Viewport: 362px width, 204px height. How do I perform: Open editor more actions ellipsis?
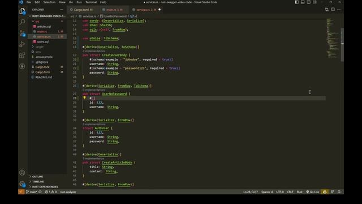click(x=339, y=10)
